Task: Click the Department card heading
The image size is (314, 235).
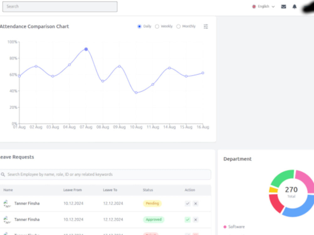Action: 237,159
